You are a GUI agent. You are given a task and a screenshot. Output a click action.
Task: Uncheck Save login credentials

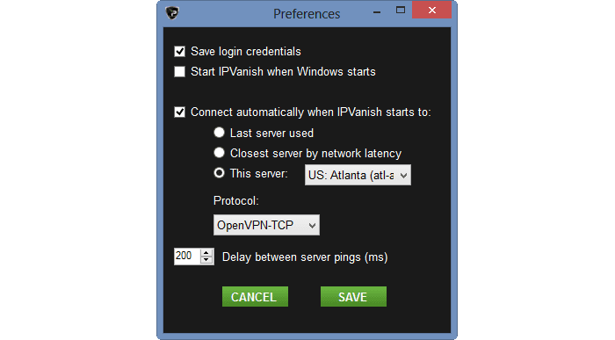[x=179, y=51]
